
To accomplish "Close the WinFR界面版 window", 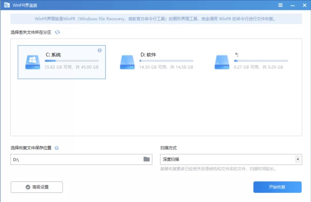I will coord(304,5).
